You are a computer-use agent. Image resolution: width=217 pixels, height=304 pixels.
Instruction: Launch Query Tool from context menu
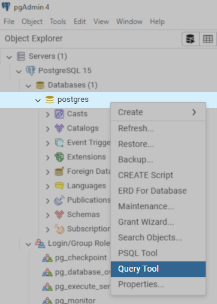[158, 269]
